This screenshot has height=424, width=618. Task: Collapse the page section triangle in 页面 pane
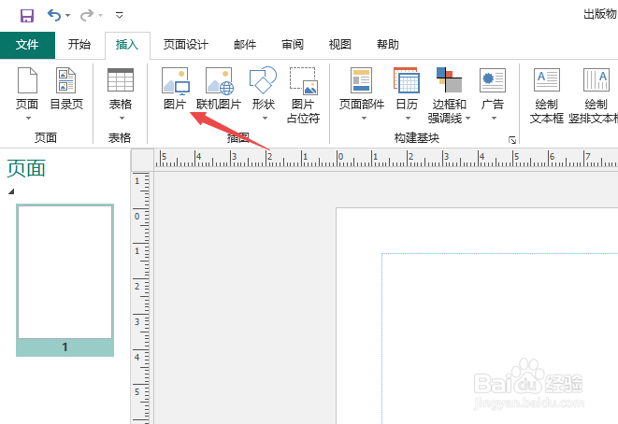point(11,191)
